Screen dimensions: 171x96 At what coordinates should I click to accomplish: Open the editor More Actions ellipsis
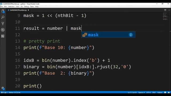click(169, 10)
